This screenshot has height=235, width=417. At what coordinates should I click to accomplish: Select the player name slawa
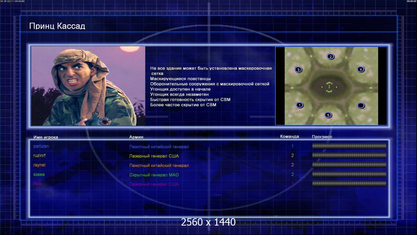click(39, 175)
